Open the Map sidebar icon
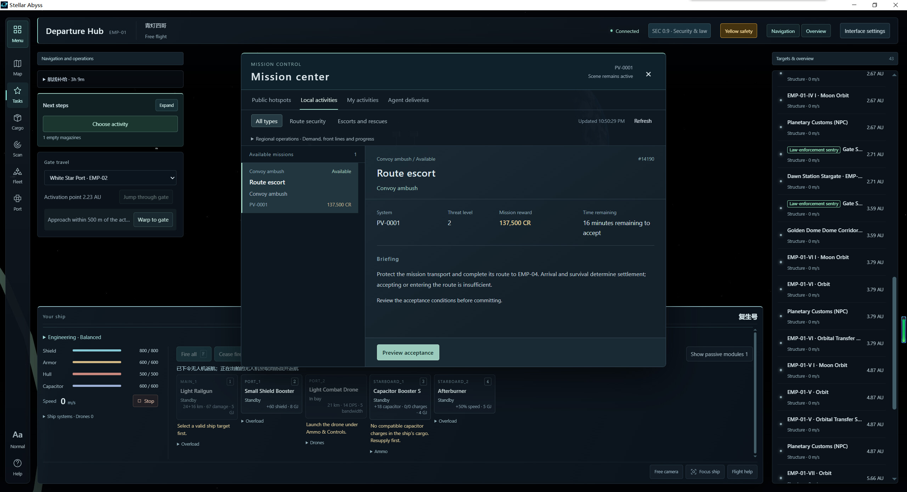 pyautogui.click(x=17, y=68)
